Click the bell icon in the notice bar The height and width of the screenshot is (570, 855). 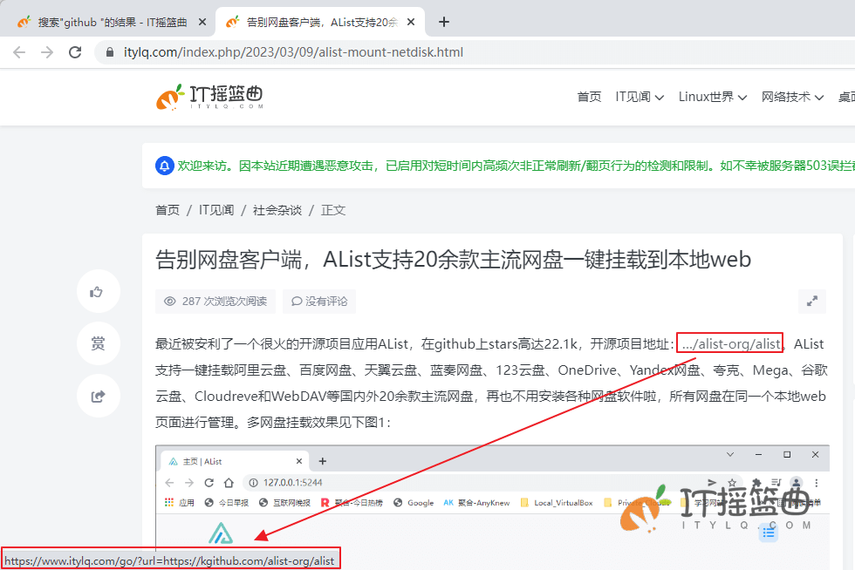165,165
